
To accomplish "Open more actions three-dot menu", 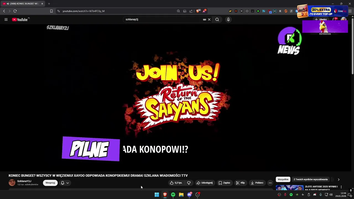I will (270, 183).
